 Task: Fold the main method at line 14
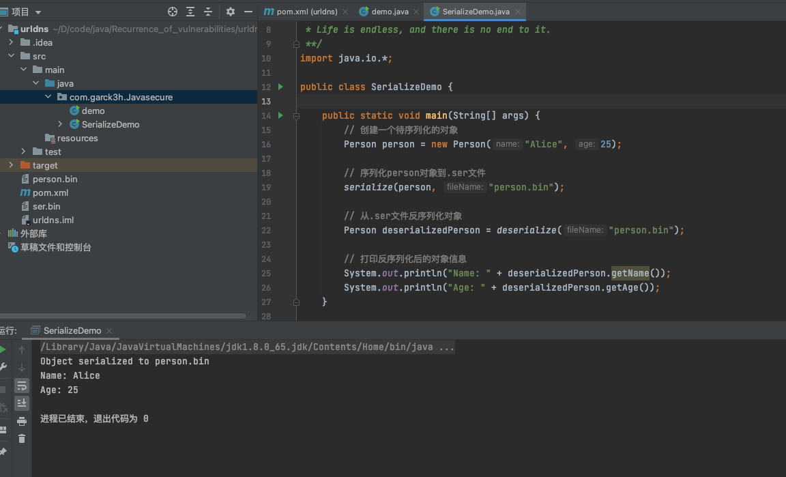(x=296, y=116)
